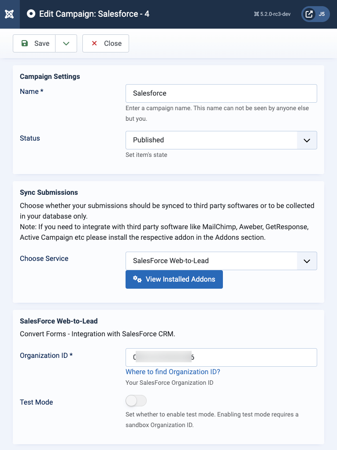Toggle the Test Mode switch
This screenshot has width=337, height=450.
[x=136, y=401]
